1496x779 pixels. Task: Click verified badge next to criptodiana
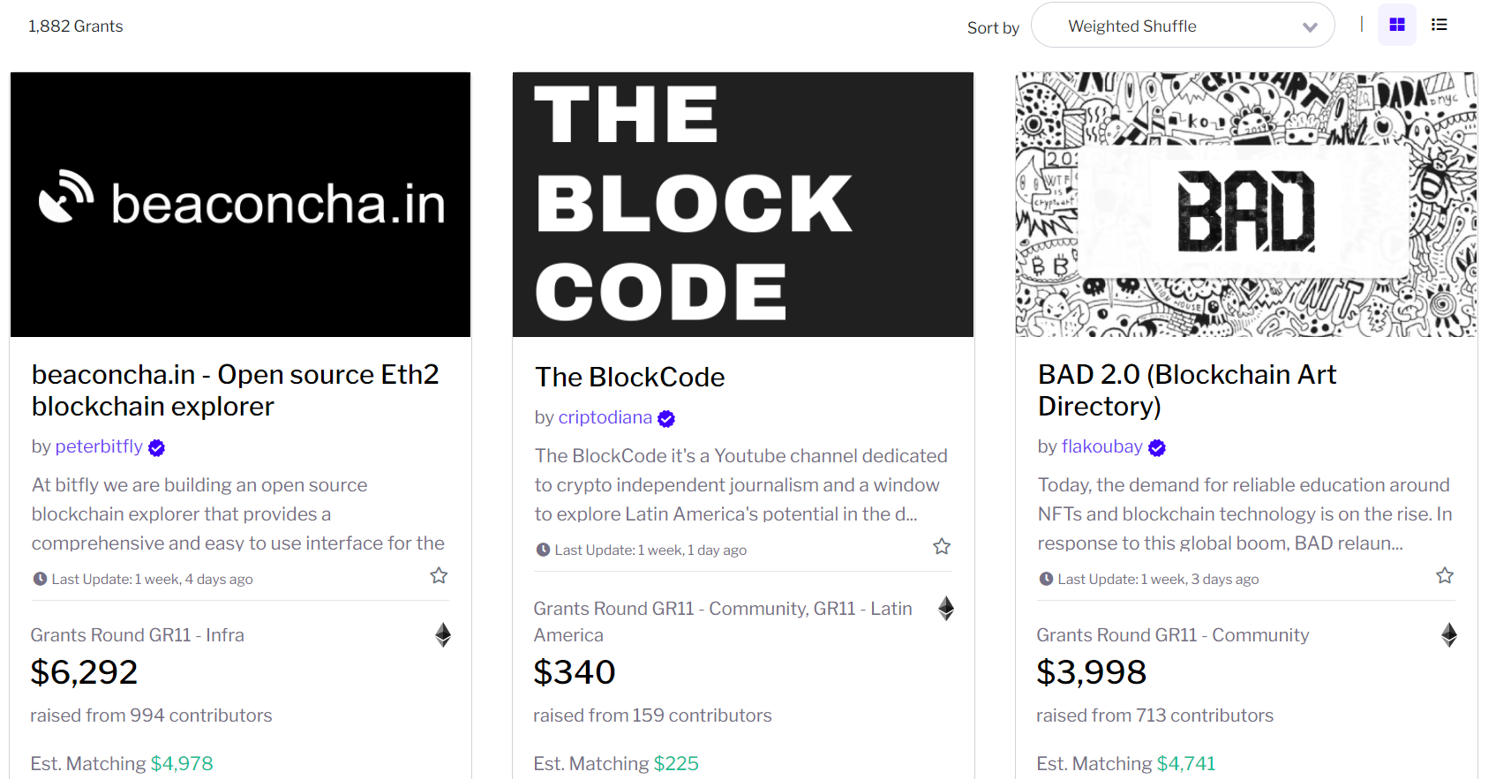666,419
